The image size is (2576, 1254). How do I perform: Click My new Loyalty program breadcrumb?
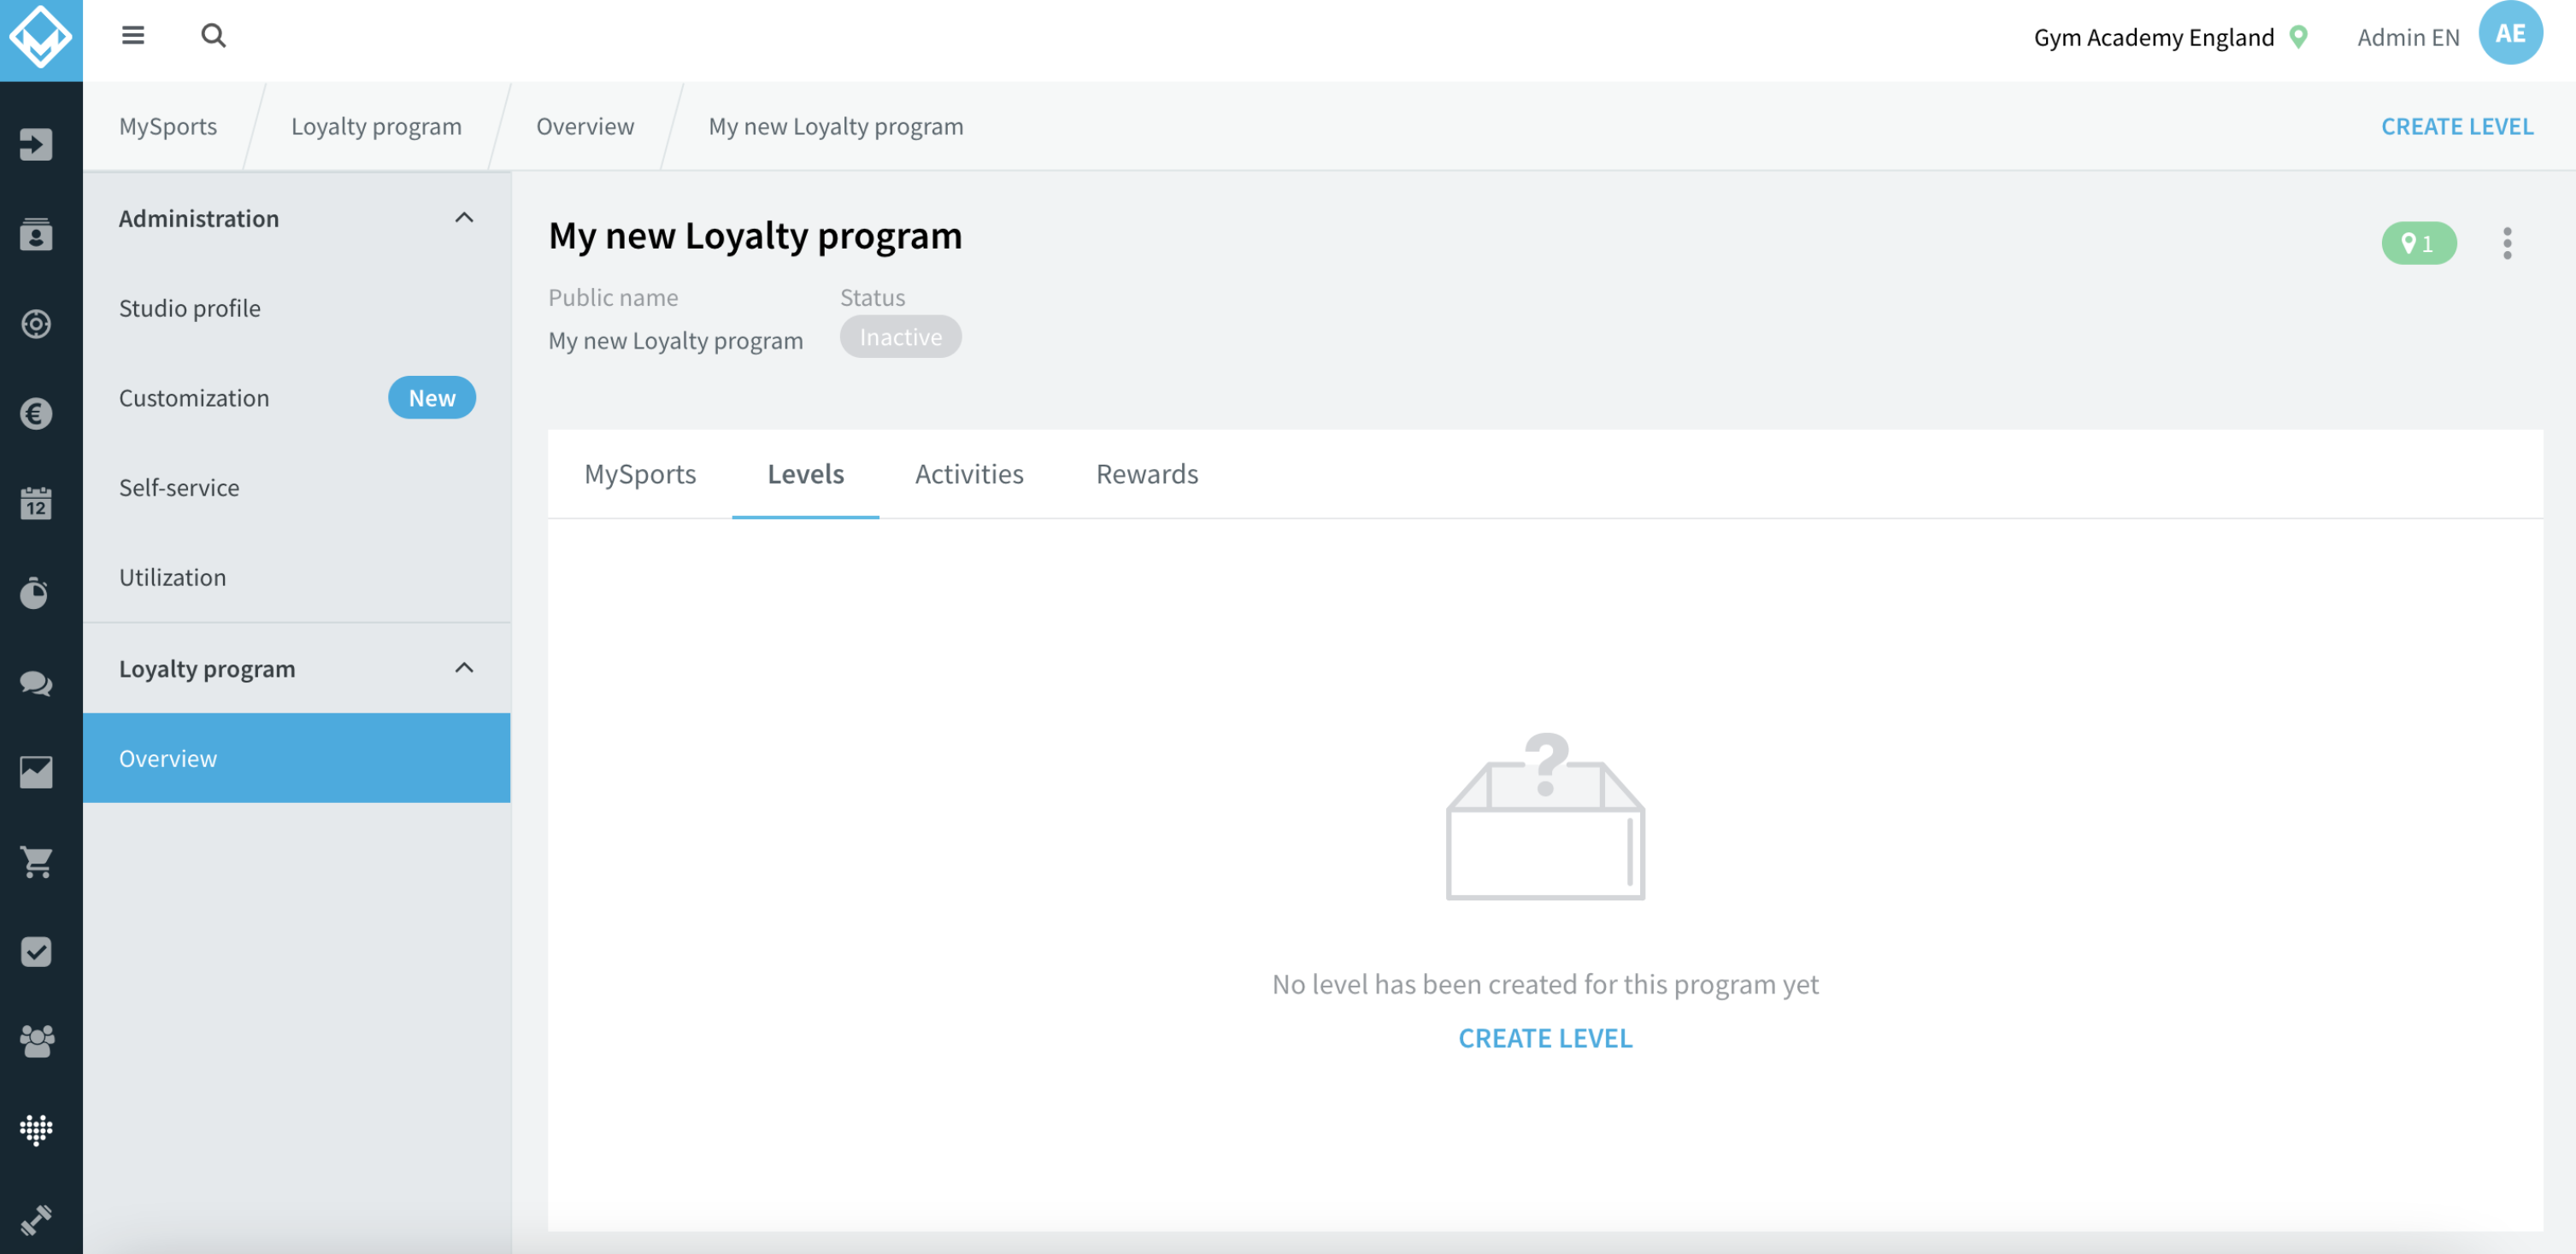[836, 126]
